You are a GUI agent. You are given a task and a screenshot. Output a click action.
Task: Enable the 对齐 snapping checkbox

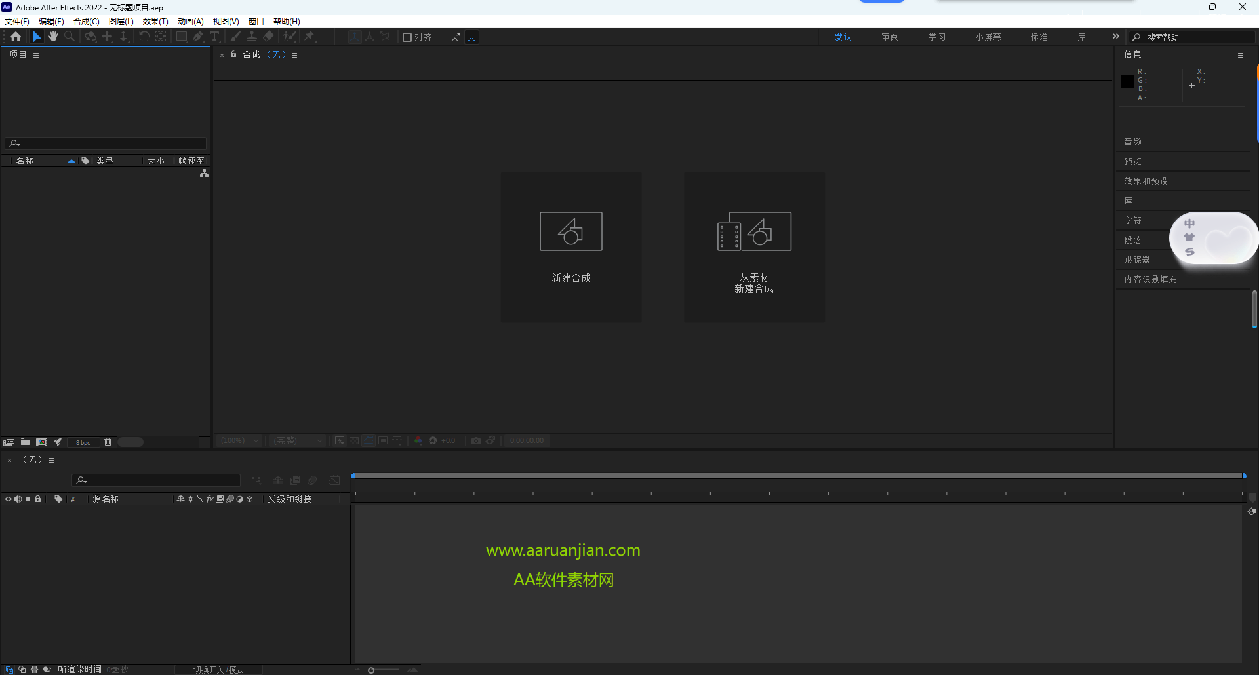point(407,37)
